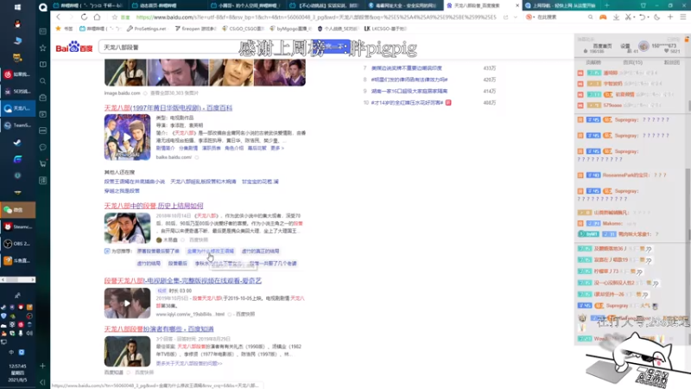Open 天龙八部中的段誉,历史上结局如何 result
691x389 pixels.
154,206
